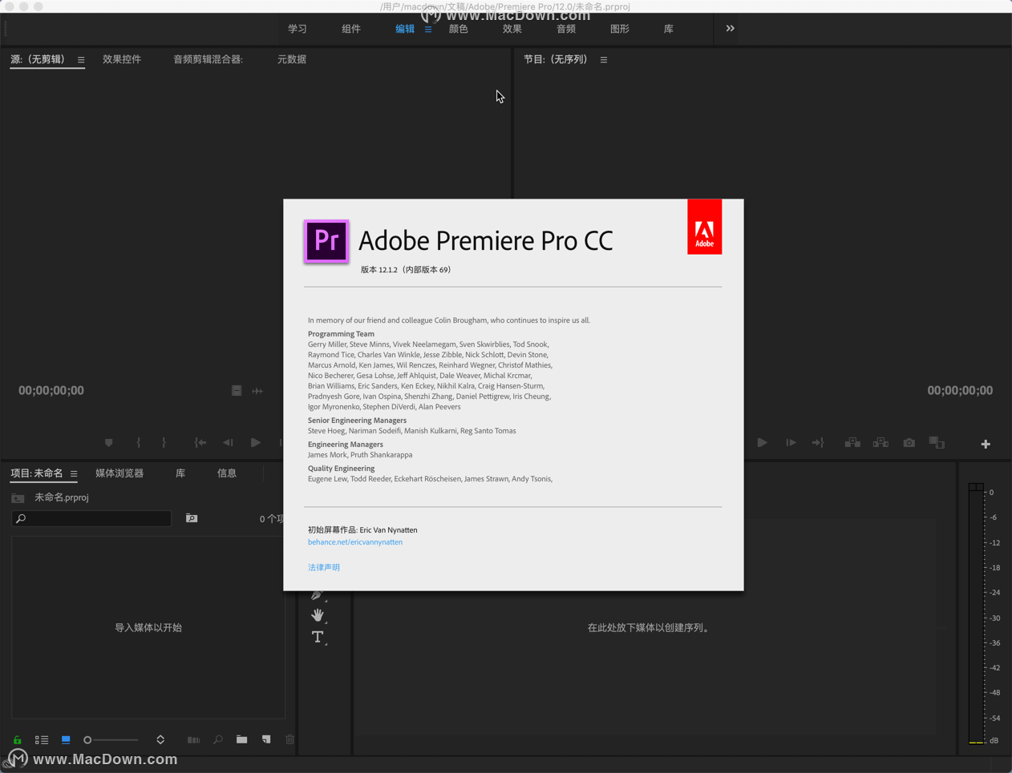Click the Extract button in Program monitor
Image resolution: width=1012 pixels, height=773 pixels.
click(880, 443)
